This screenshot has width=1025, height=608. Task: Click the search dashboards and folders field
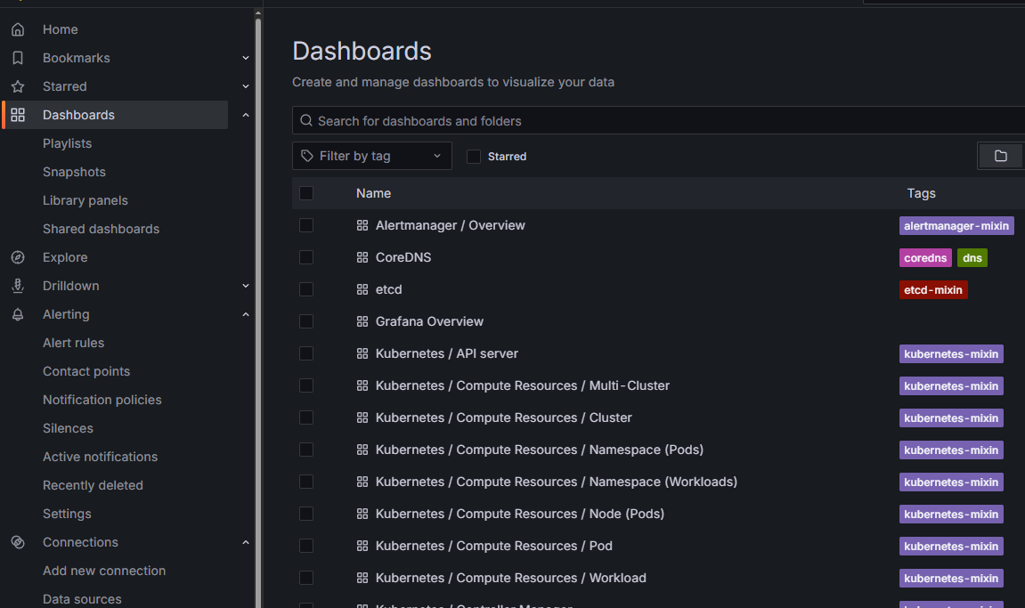click(x=658, y=121)
